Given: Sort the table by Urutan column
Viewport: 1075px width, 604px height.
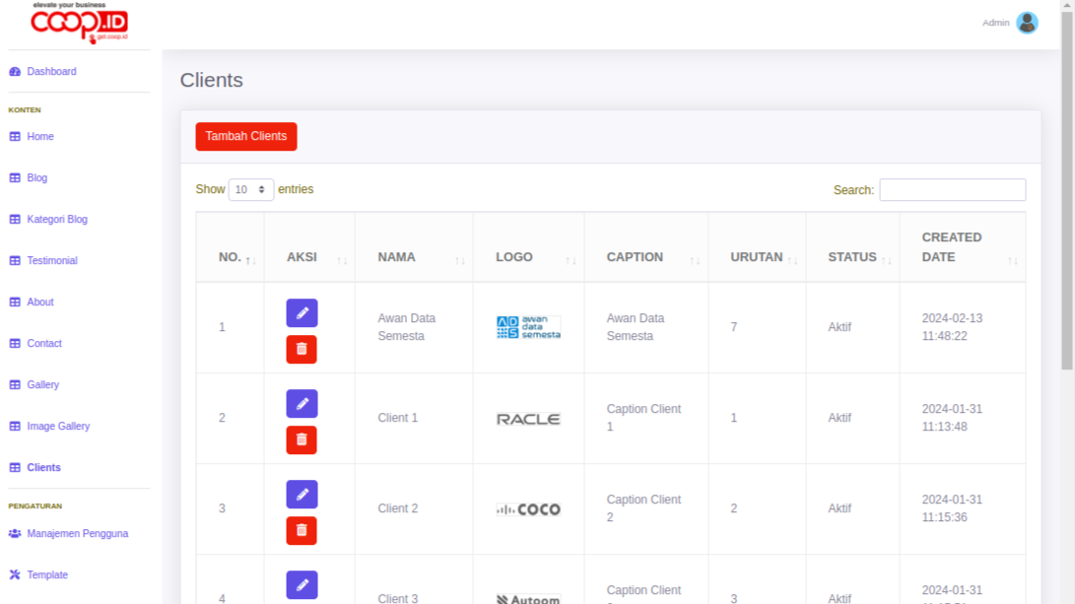Looking at the screenshot, I should 757,257.
